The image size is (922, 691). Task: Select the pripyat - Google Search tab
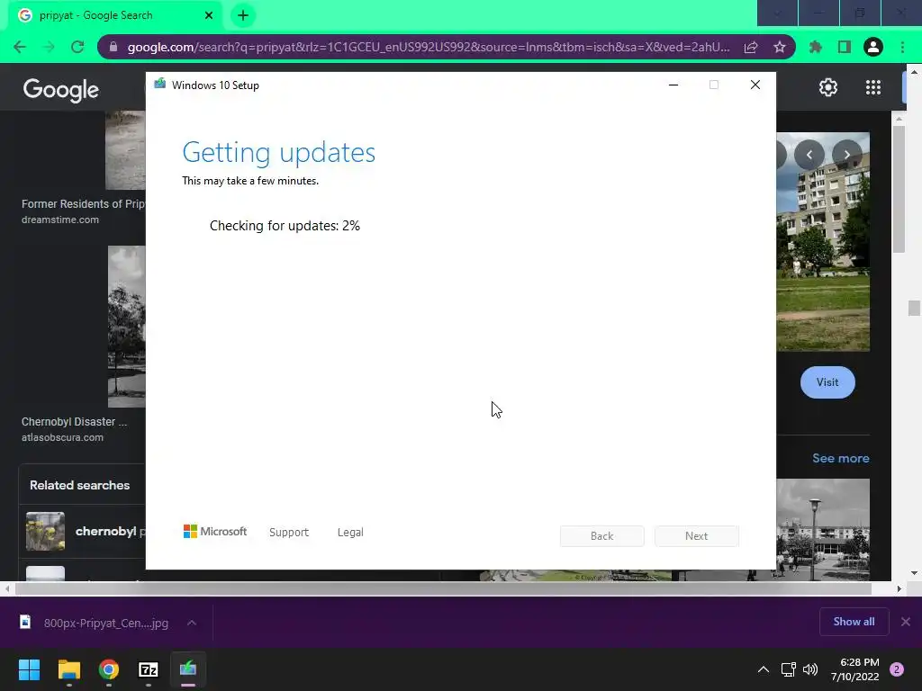point(115,15)
